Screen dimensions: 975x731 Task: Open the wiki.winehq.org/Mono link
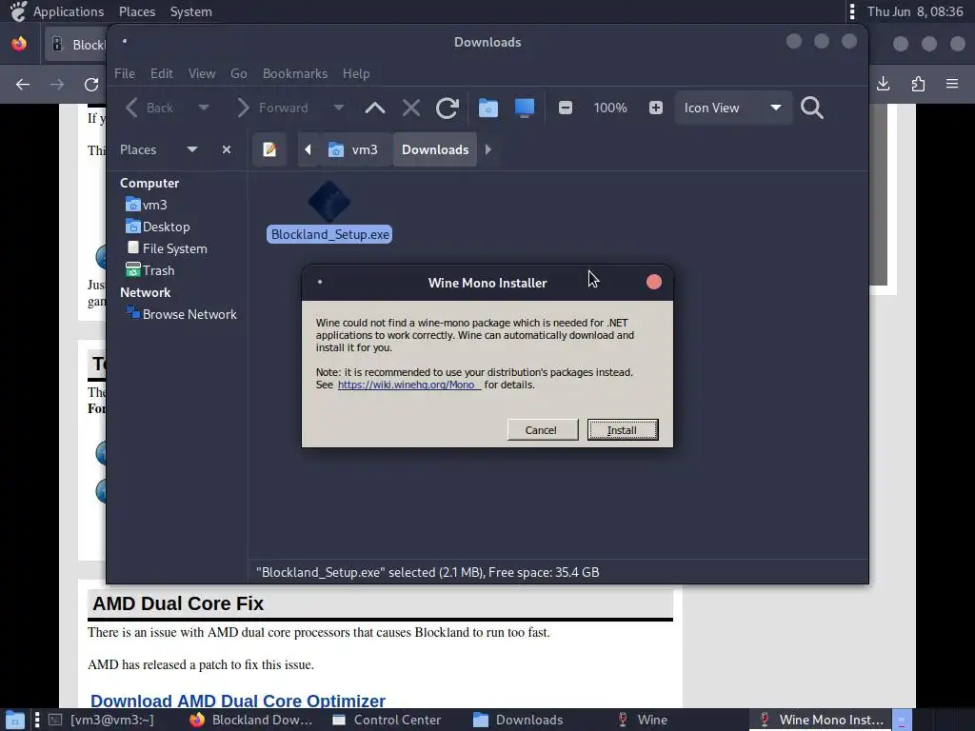[408, 385]
